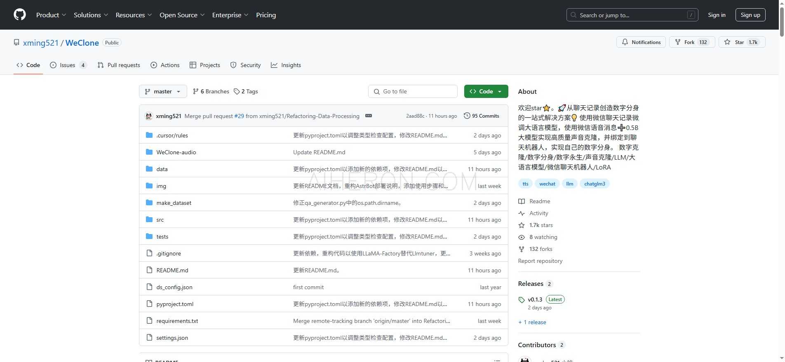Open the img folder

[x=161, y=186]
